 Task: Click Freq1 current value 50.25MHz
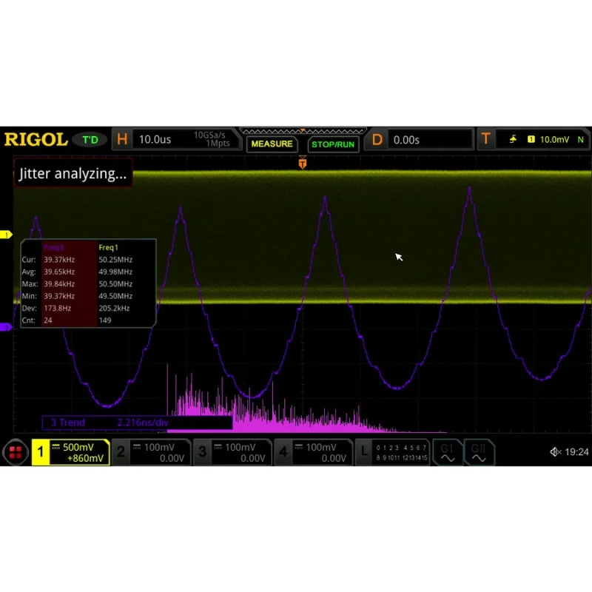[115, 260]
